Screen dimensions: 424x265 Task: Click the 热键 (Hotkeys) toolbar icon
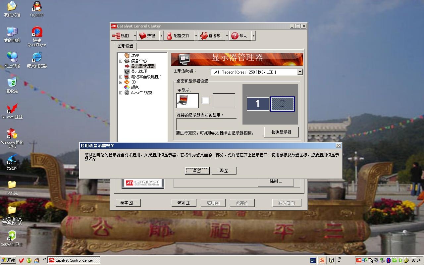[x=147, y=36]
